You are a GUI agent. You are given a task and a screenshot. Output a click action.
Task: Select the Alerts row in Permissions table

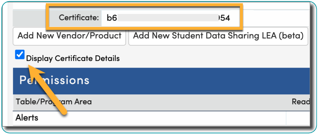pos(27,117)
